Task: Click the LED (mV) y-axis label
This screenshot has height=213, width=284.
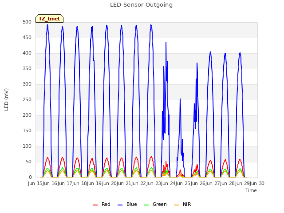Action: click(x=6, y=99)
